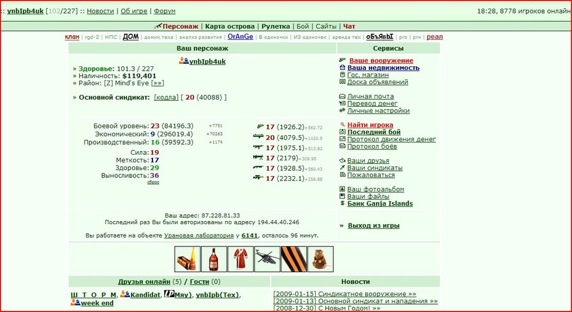This screenshot has width=572, height=312.
Task: Click the реал shortcut link
Action: (x=434, y=37)
